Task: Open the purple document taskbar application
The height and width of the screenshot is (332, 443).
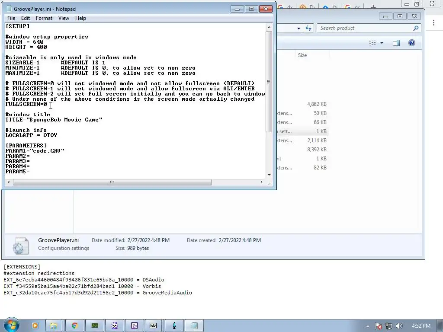Action: tap(134, 326)
